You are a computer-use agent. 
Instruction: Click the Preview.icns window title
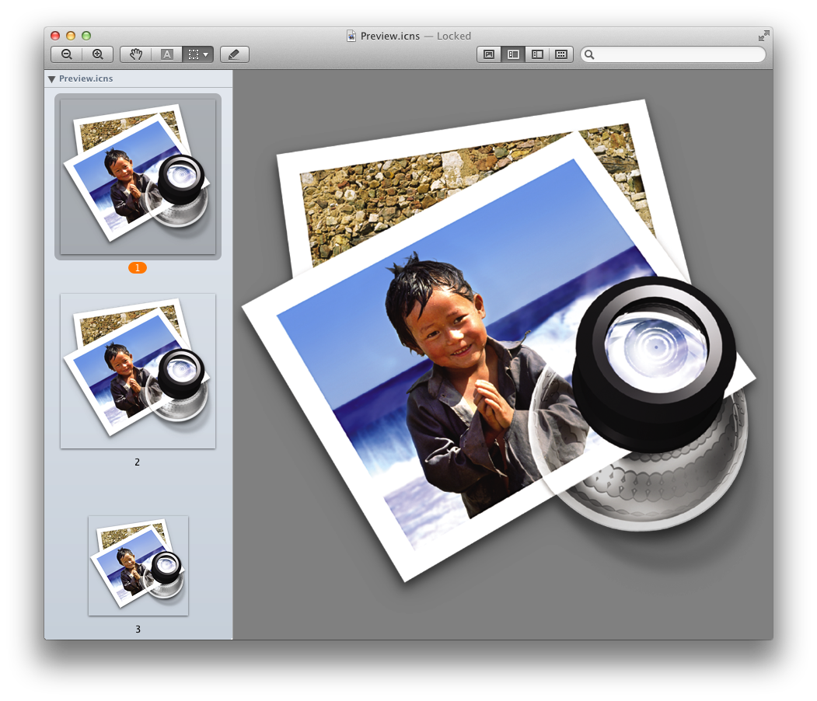390,36
